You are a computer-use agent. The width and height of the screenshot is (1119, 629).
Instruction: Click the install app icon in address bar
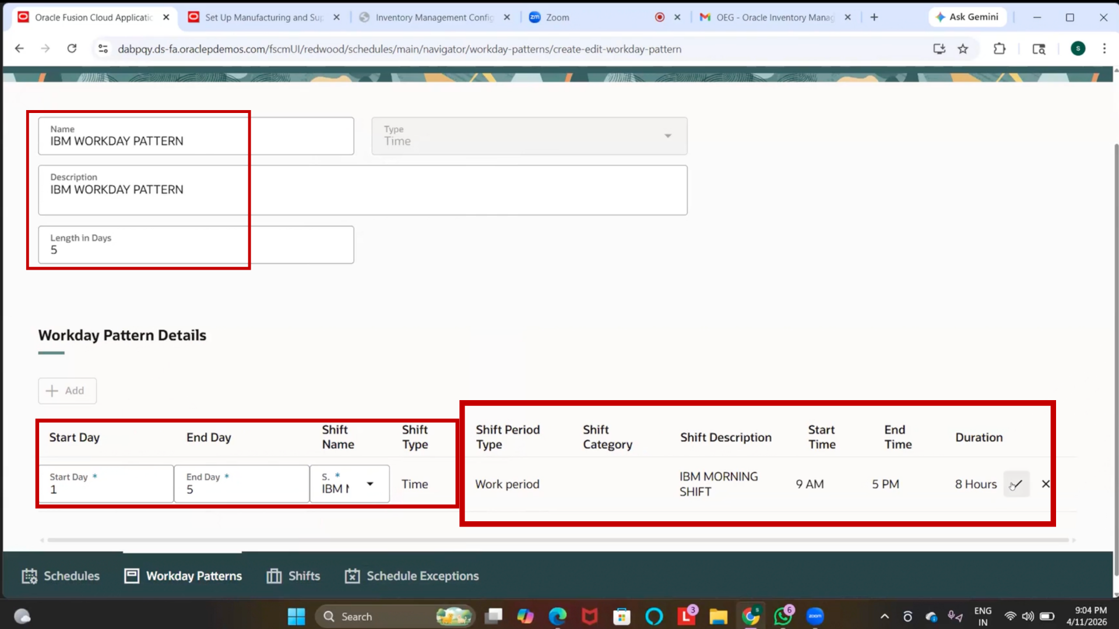[x=939, y=49]
